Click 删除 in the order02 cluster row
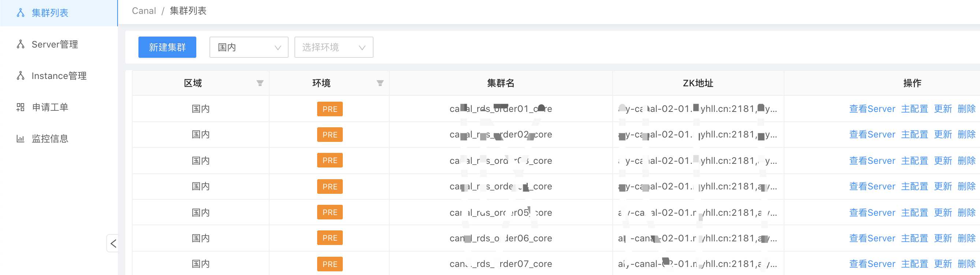The width and height of the screenshot is (980, 275). click(x=967, y=135)
